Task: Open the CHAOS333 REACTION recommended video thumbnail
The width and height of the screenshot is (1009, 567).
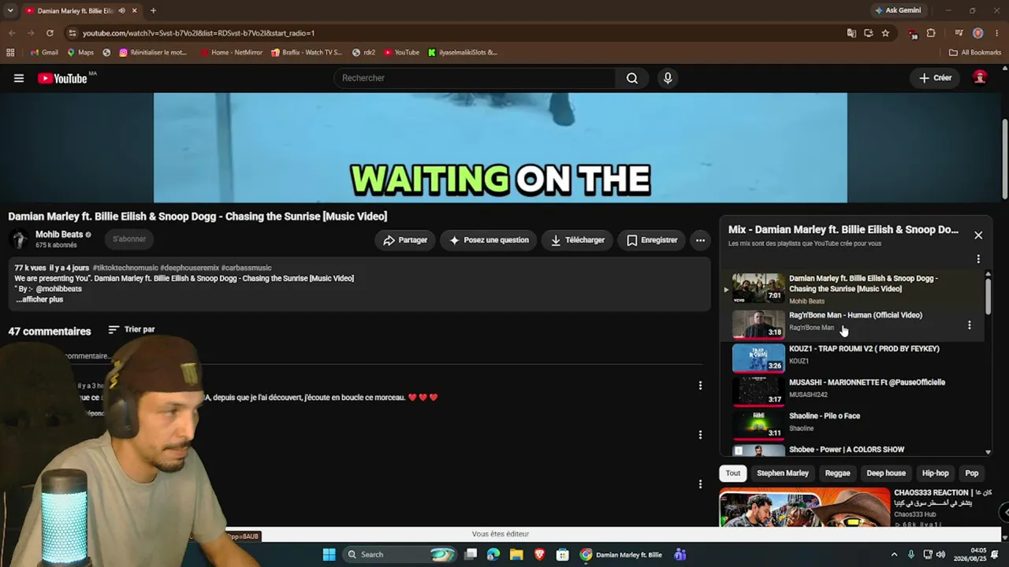Action: [805, 508]
